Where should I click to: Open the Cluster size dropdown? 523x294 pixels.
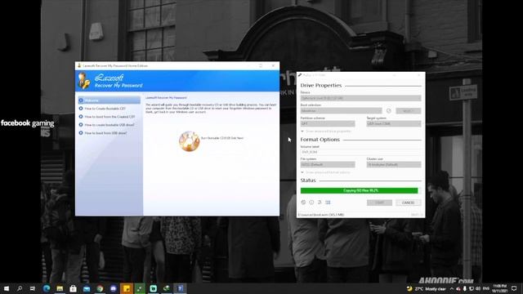394,165
